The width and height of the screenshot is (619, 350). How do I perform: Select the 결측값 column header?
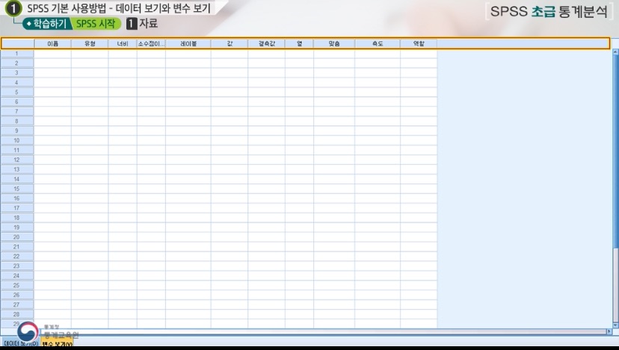pos(266,43)
